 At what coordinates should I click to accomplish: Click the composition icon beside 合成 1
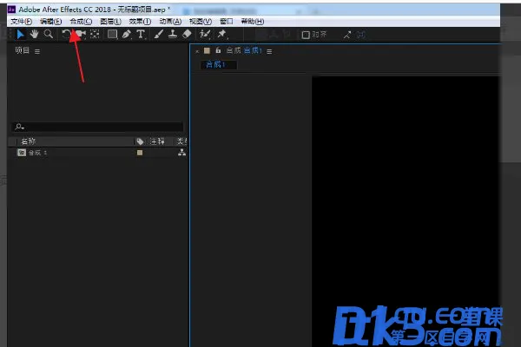click(x=22, y=153)
